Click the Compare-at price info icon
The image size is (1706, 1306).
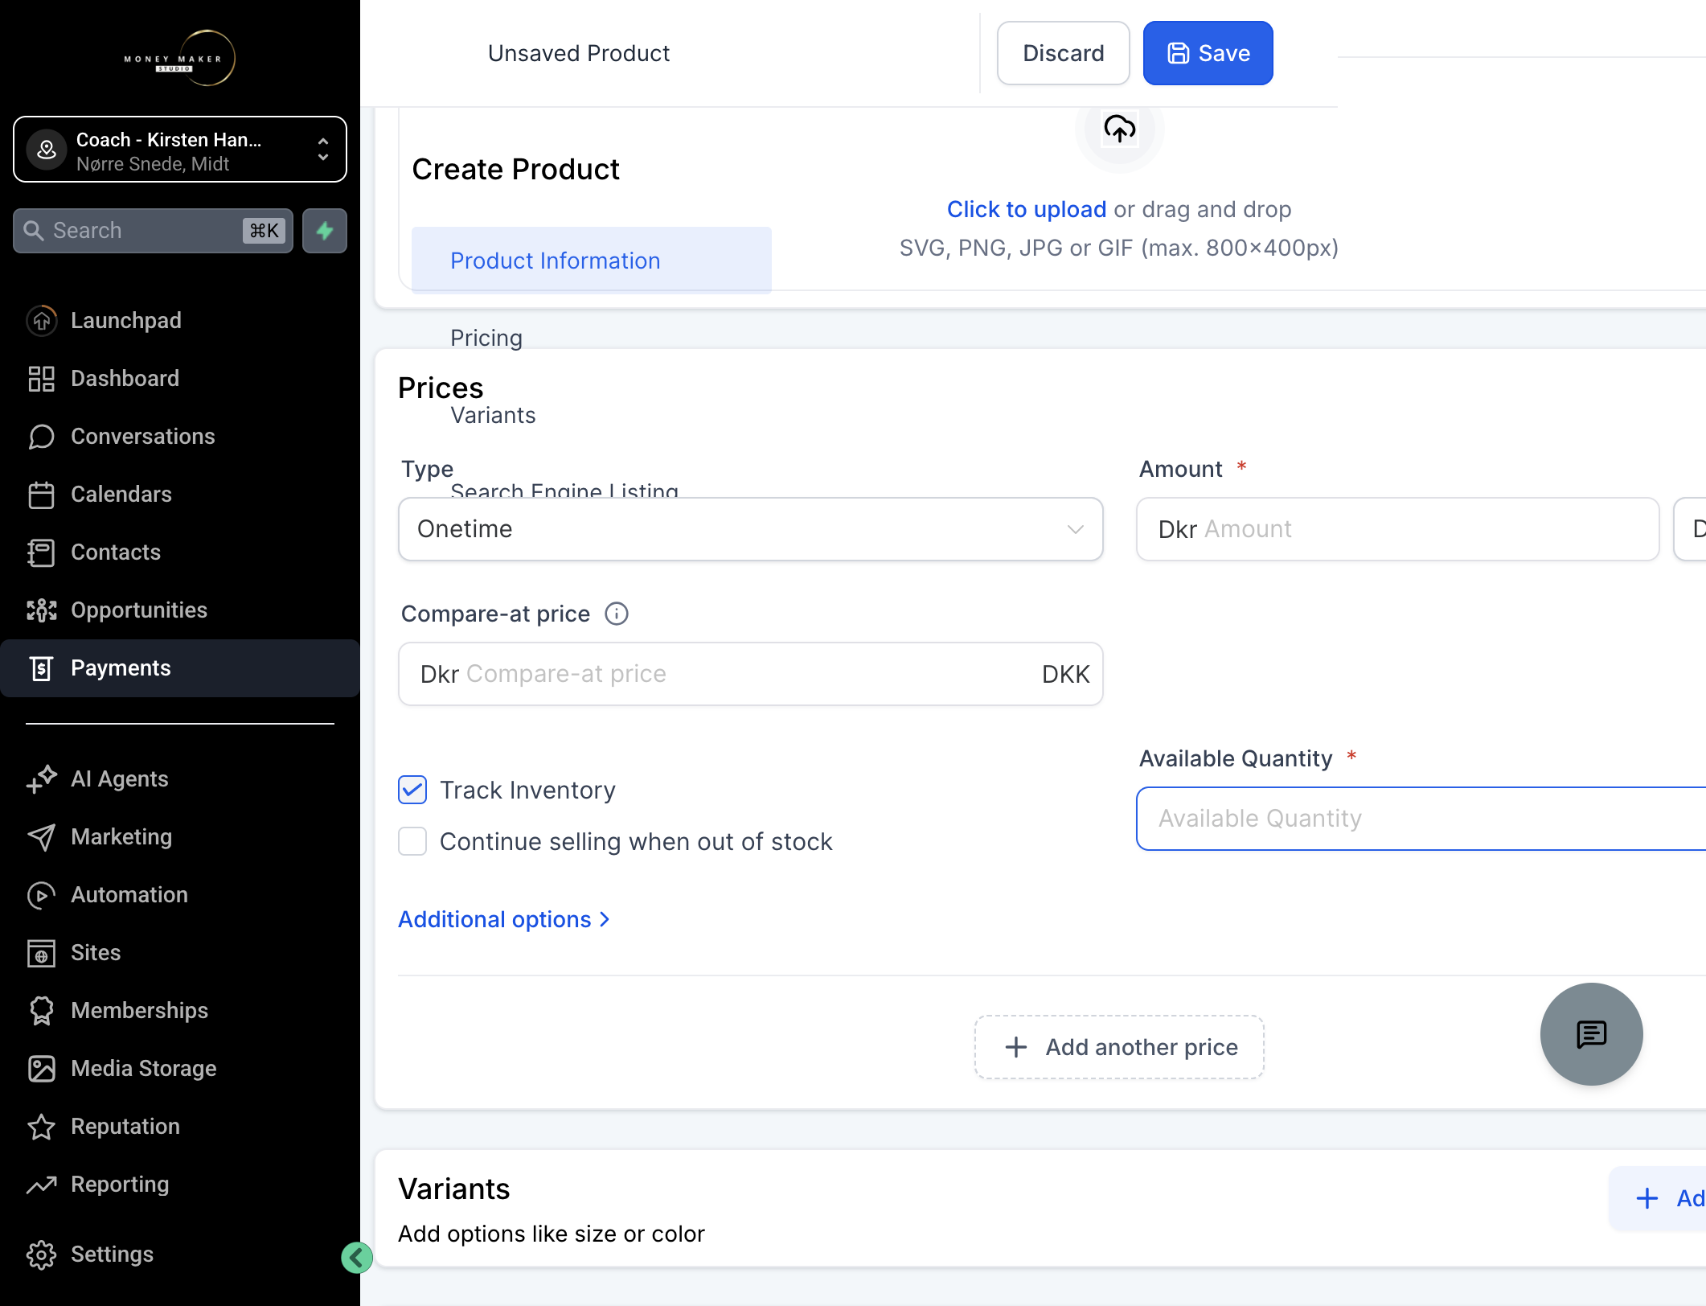coord(617,614)
